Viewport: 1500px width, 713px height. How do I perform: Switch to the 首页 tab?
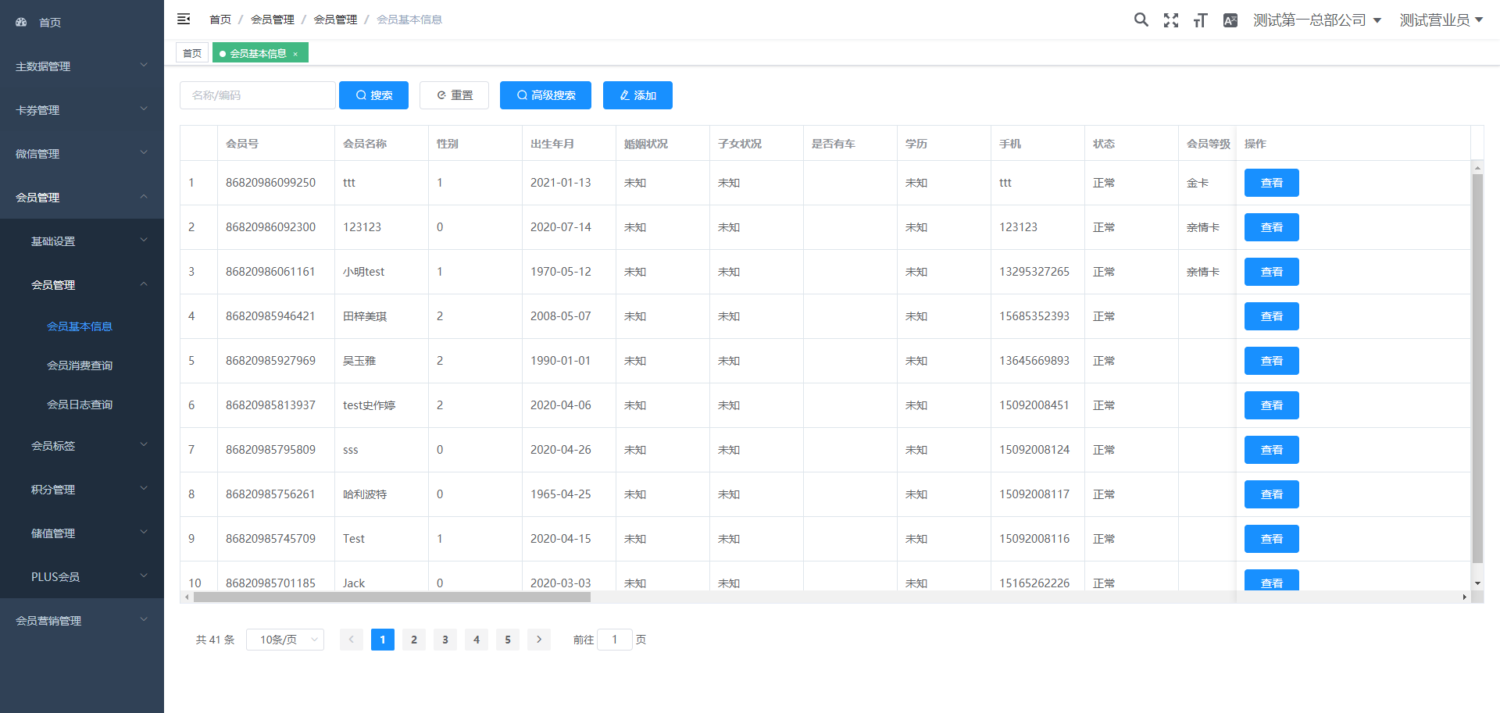pos(192,53)
